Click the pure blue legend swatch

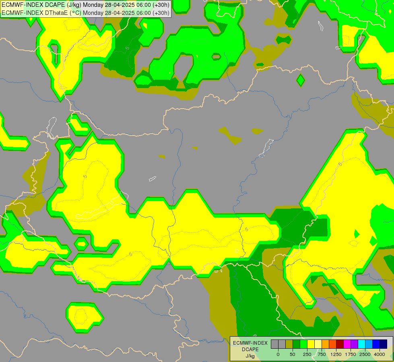376,344
